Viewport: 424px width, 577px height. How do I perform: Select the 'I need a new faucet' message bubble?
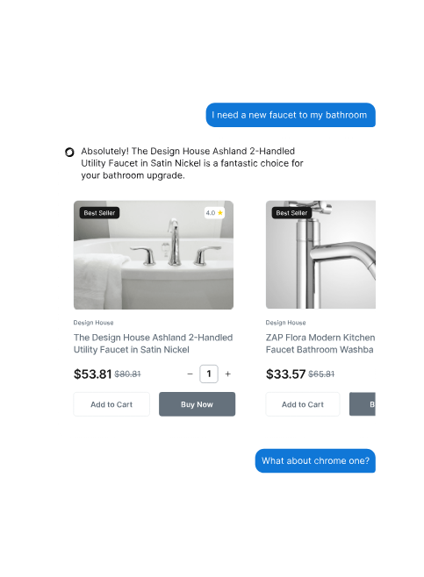(291, 115)
